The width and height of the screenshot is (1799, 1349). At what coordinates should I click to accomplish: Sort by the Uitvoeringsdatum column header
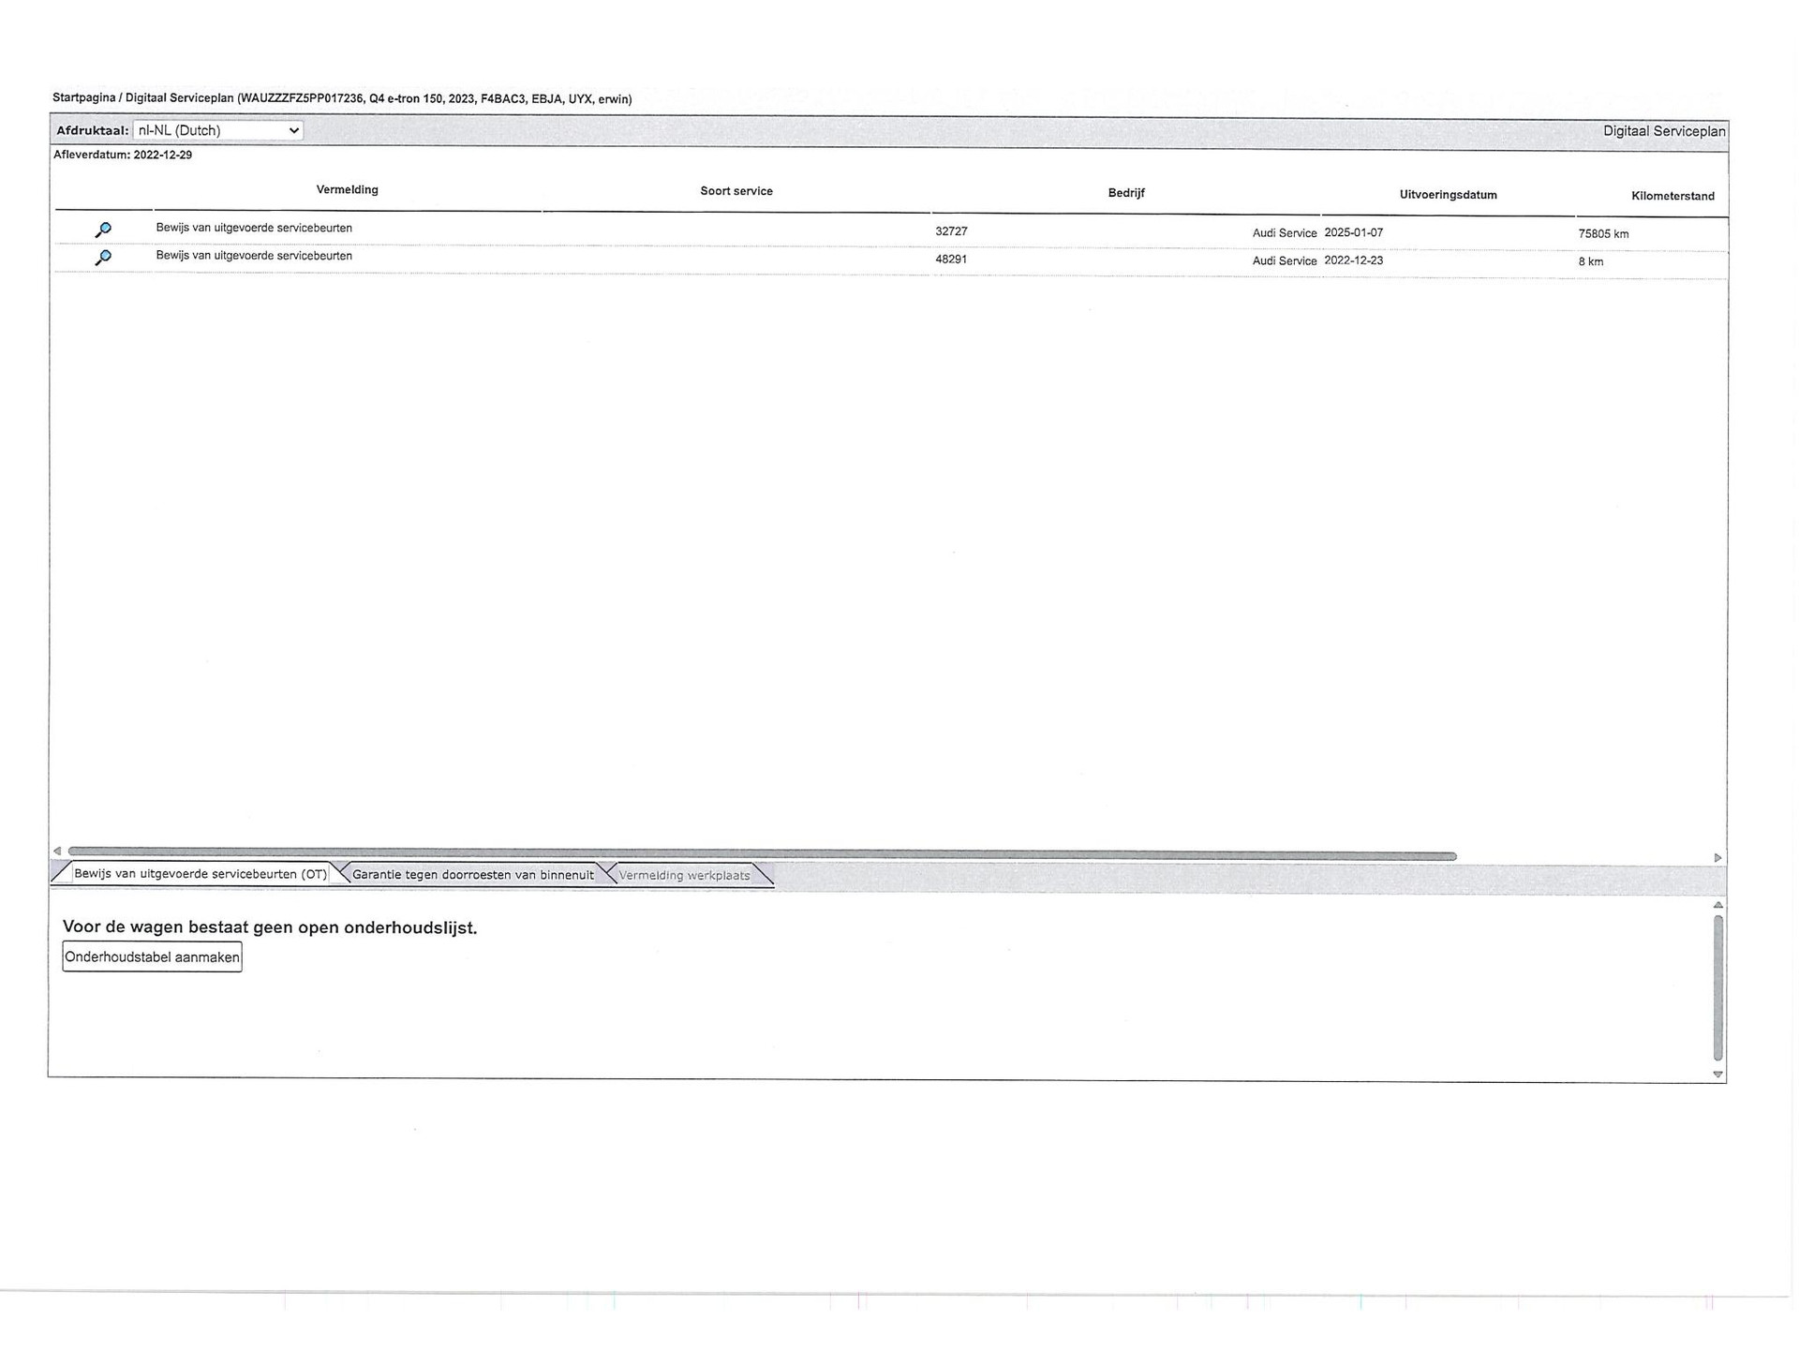[x=1448, y=195]
